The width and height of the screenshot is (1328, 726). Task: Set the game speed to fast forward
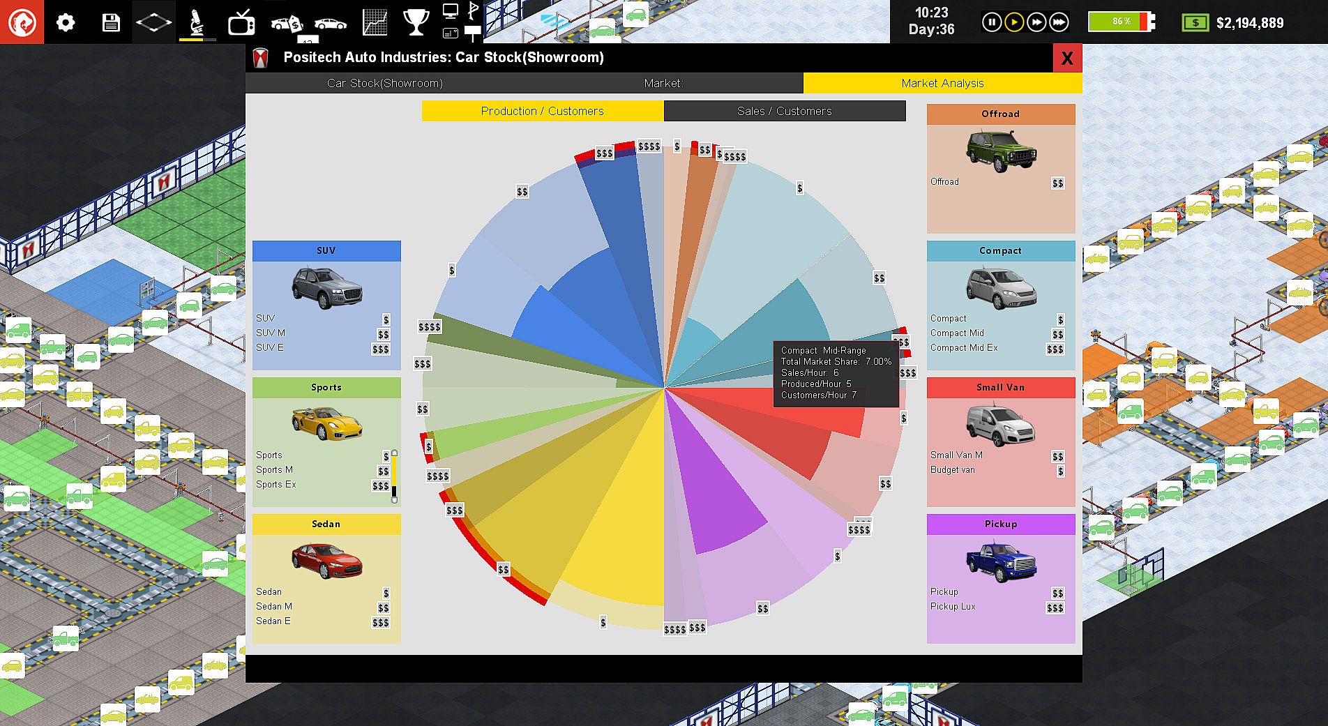(x=1036, y=22)
